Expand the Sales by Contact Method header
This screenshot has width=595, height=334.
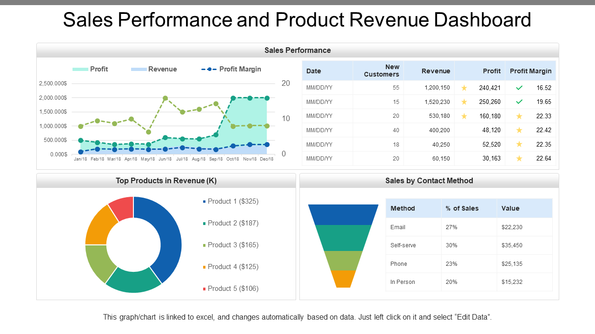tap(429, 180)
